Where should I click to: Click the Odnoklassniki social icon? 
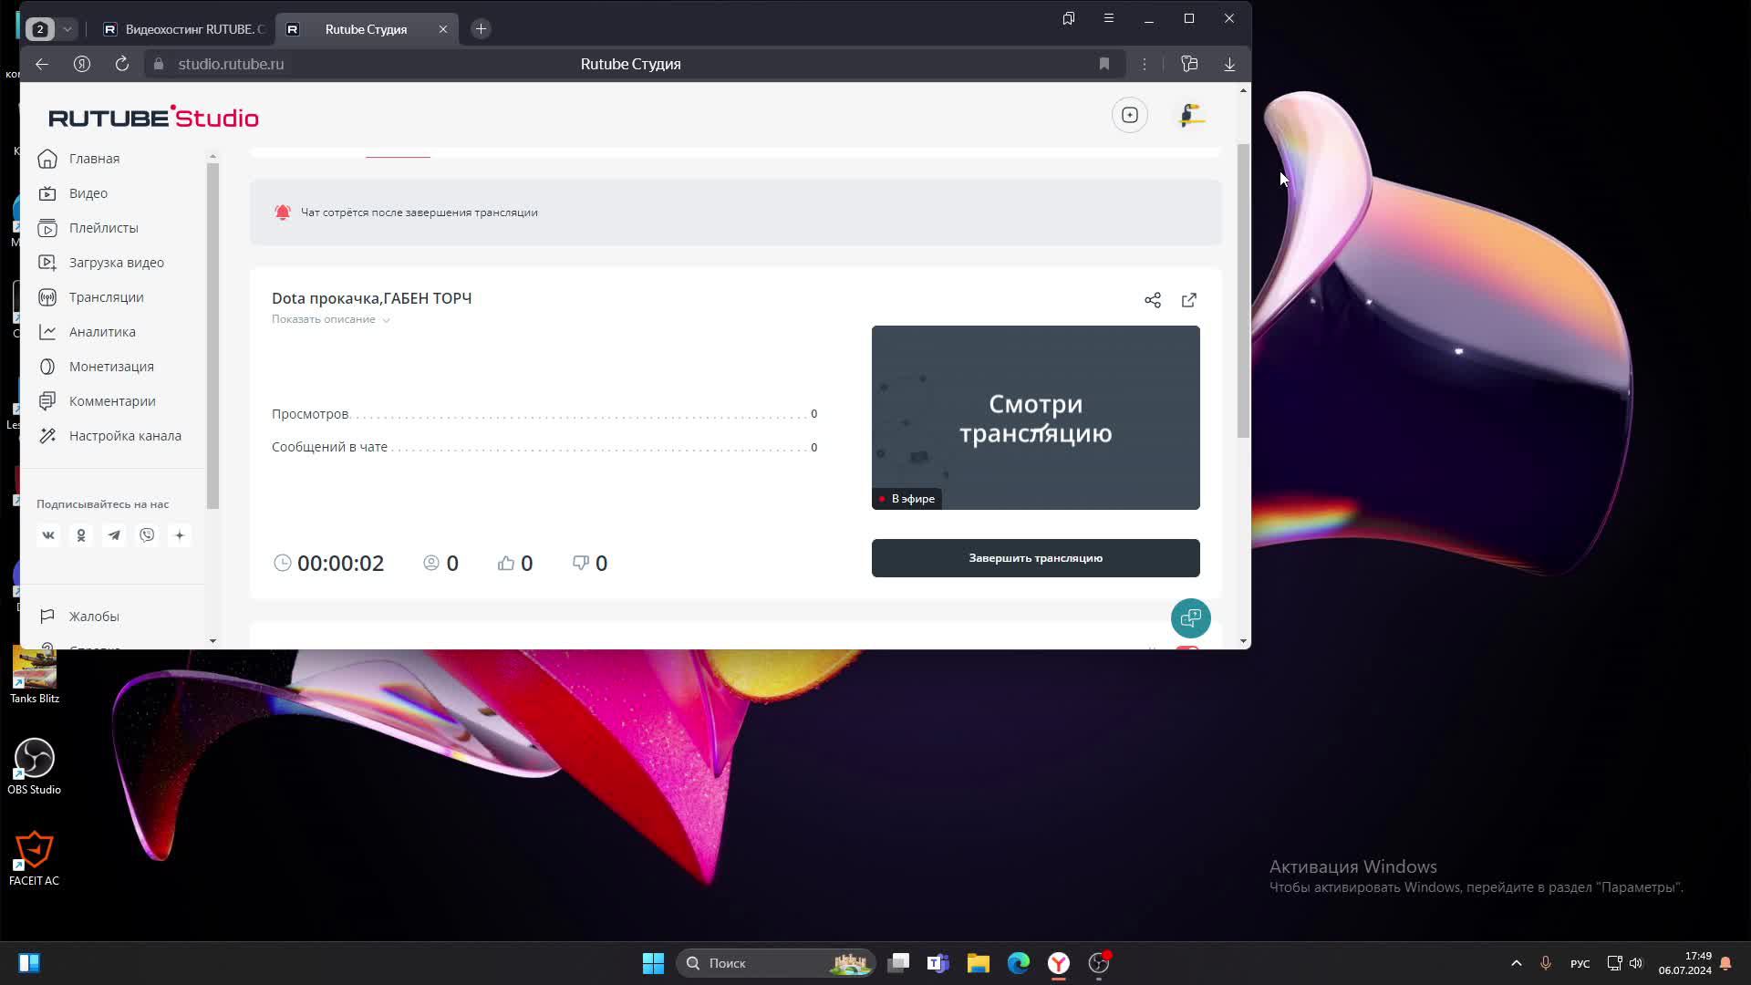click(81, 535)
